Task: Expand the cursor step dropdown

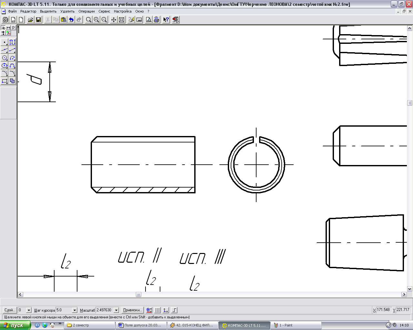Action: [75, 310]
